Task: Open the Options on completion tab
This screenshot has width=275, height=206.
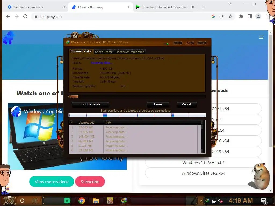Action: point(130,52)
